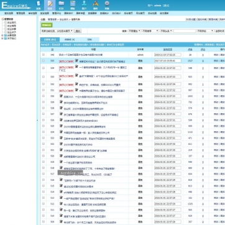The height and width of the screenshot is (225, 225).
Task: Tick the checkbox for article ID 533
Action: coord(44,76)
